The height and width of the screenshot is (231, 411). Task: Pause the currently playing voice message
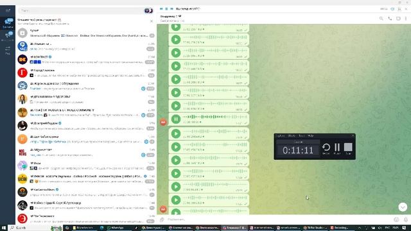click(x=176, y=119)
